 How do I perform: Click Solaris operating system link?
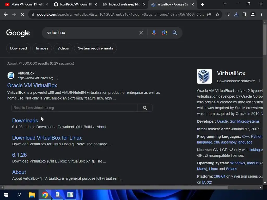click(232, 169)
